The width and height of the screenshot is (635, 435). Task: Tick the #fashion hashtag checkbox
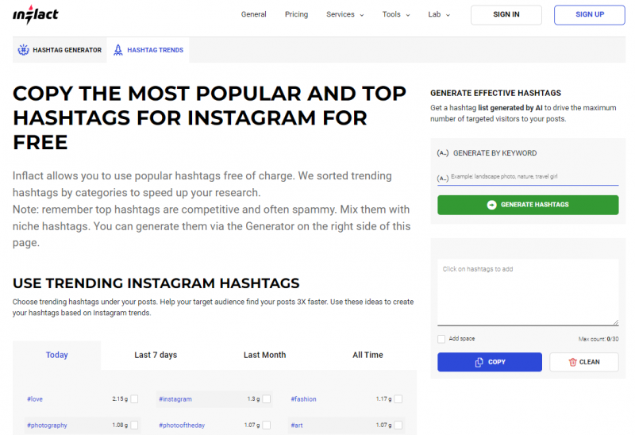click(398, 399)
